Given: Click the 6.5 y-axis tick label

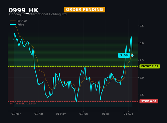Looking at the screenshot, I should tap(142, 95).
